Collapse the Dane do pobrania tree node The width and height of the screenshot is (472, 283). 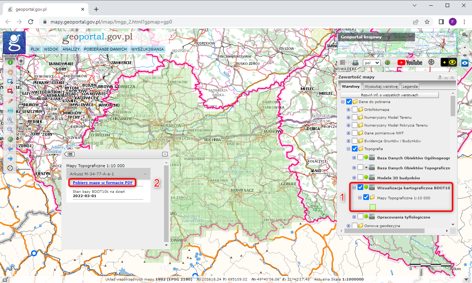point(343,102)
